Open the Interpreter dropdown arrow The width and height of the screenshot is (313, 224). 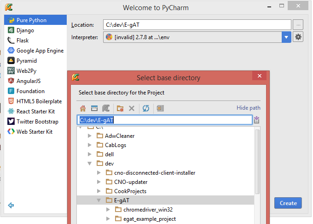(286, 37)
